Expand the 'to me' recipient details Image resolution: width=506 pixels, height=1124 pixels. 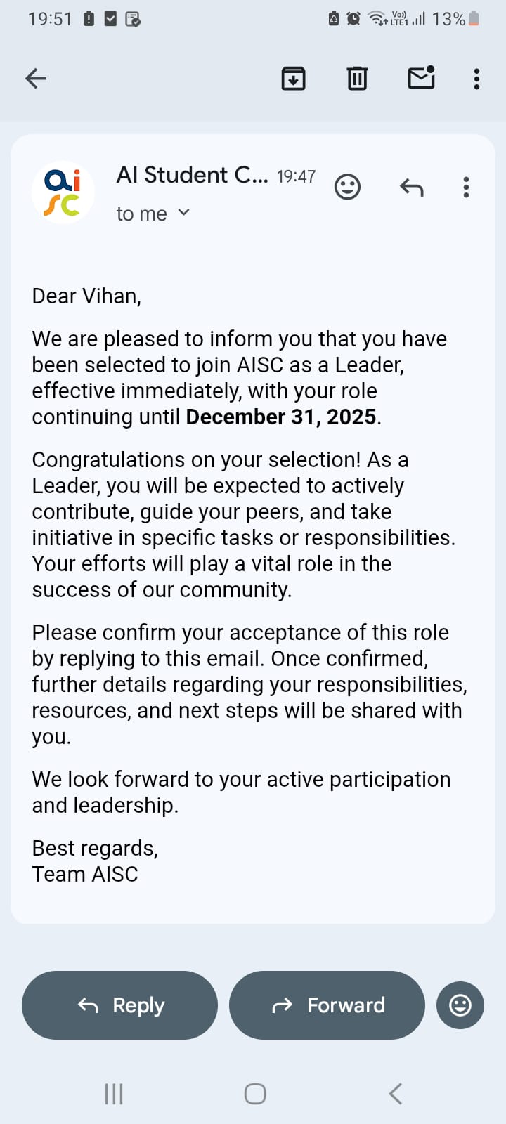click(x=183, y=213)
